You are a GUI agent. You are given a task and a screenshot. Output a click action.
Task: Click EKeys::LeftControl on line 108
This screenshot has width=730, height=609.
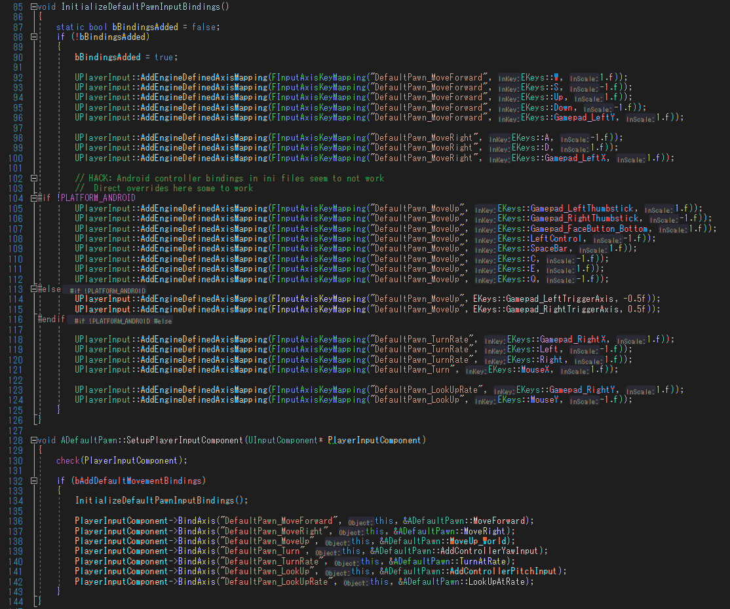[x=539, y=238]
